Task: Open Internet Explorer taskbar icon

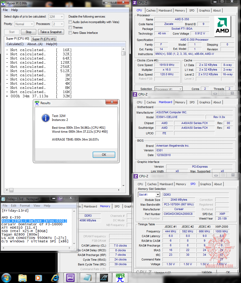Action: [x=55, y=278]
